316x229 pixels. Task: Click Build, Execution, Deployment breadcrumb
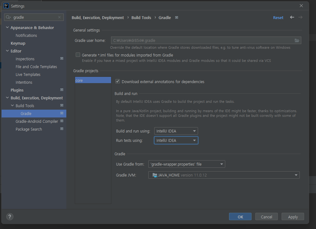click(98, 18)
